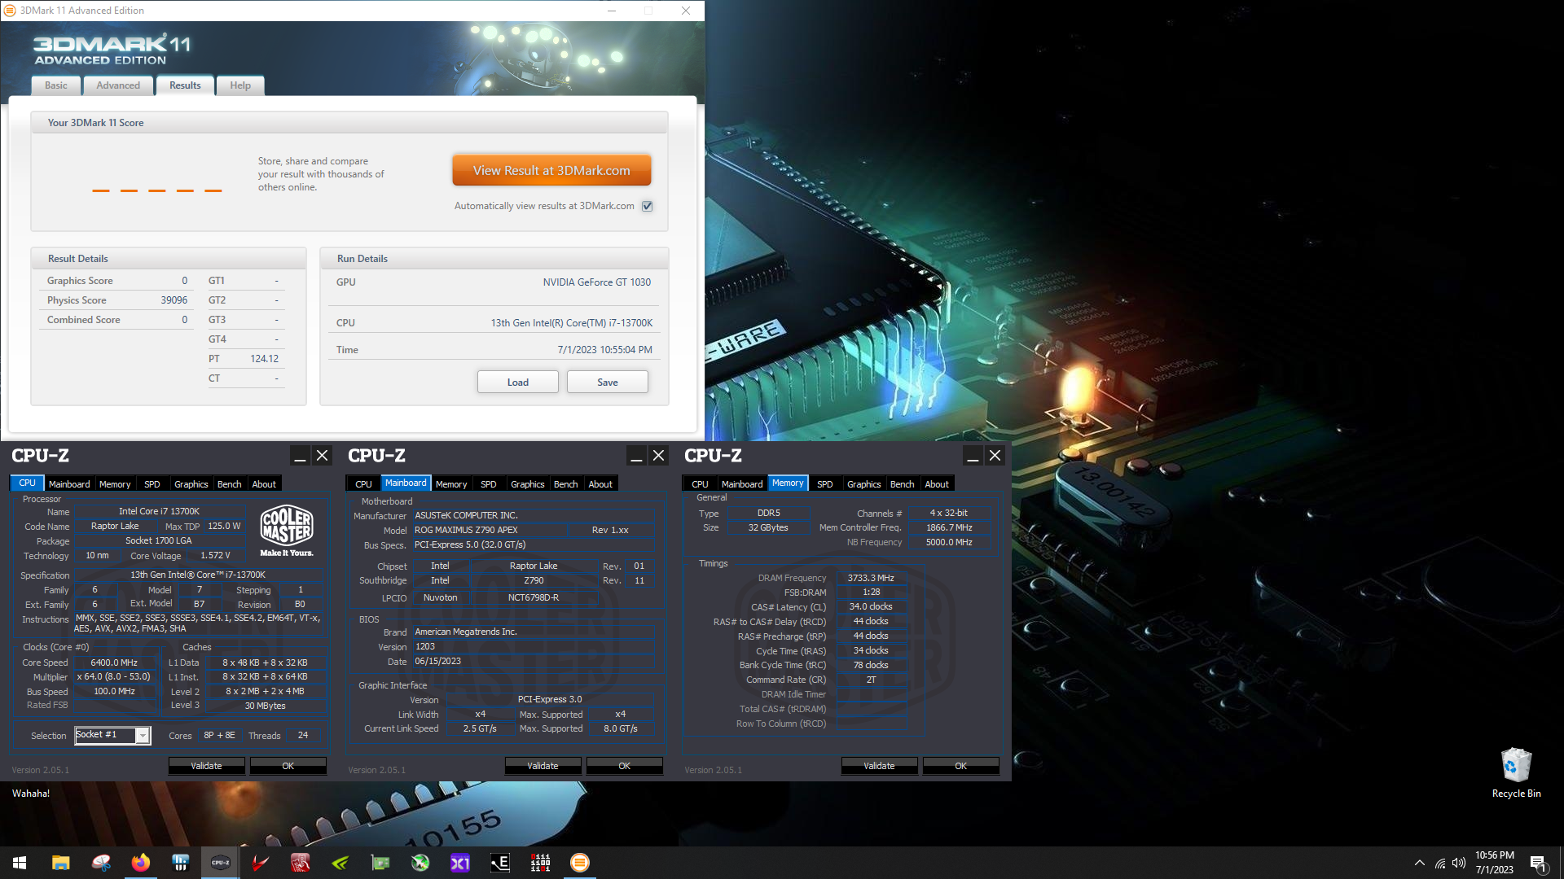Open SPD tab in middle CPU-Z window
This screenshot has height=879, width=1564.
(489, 484)
